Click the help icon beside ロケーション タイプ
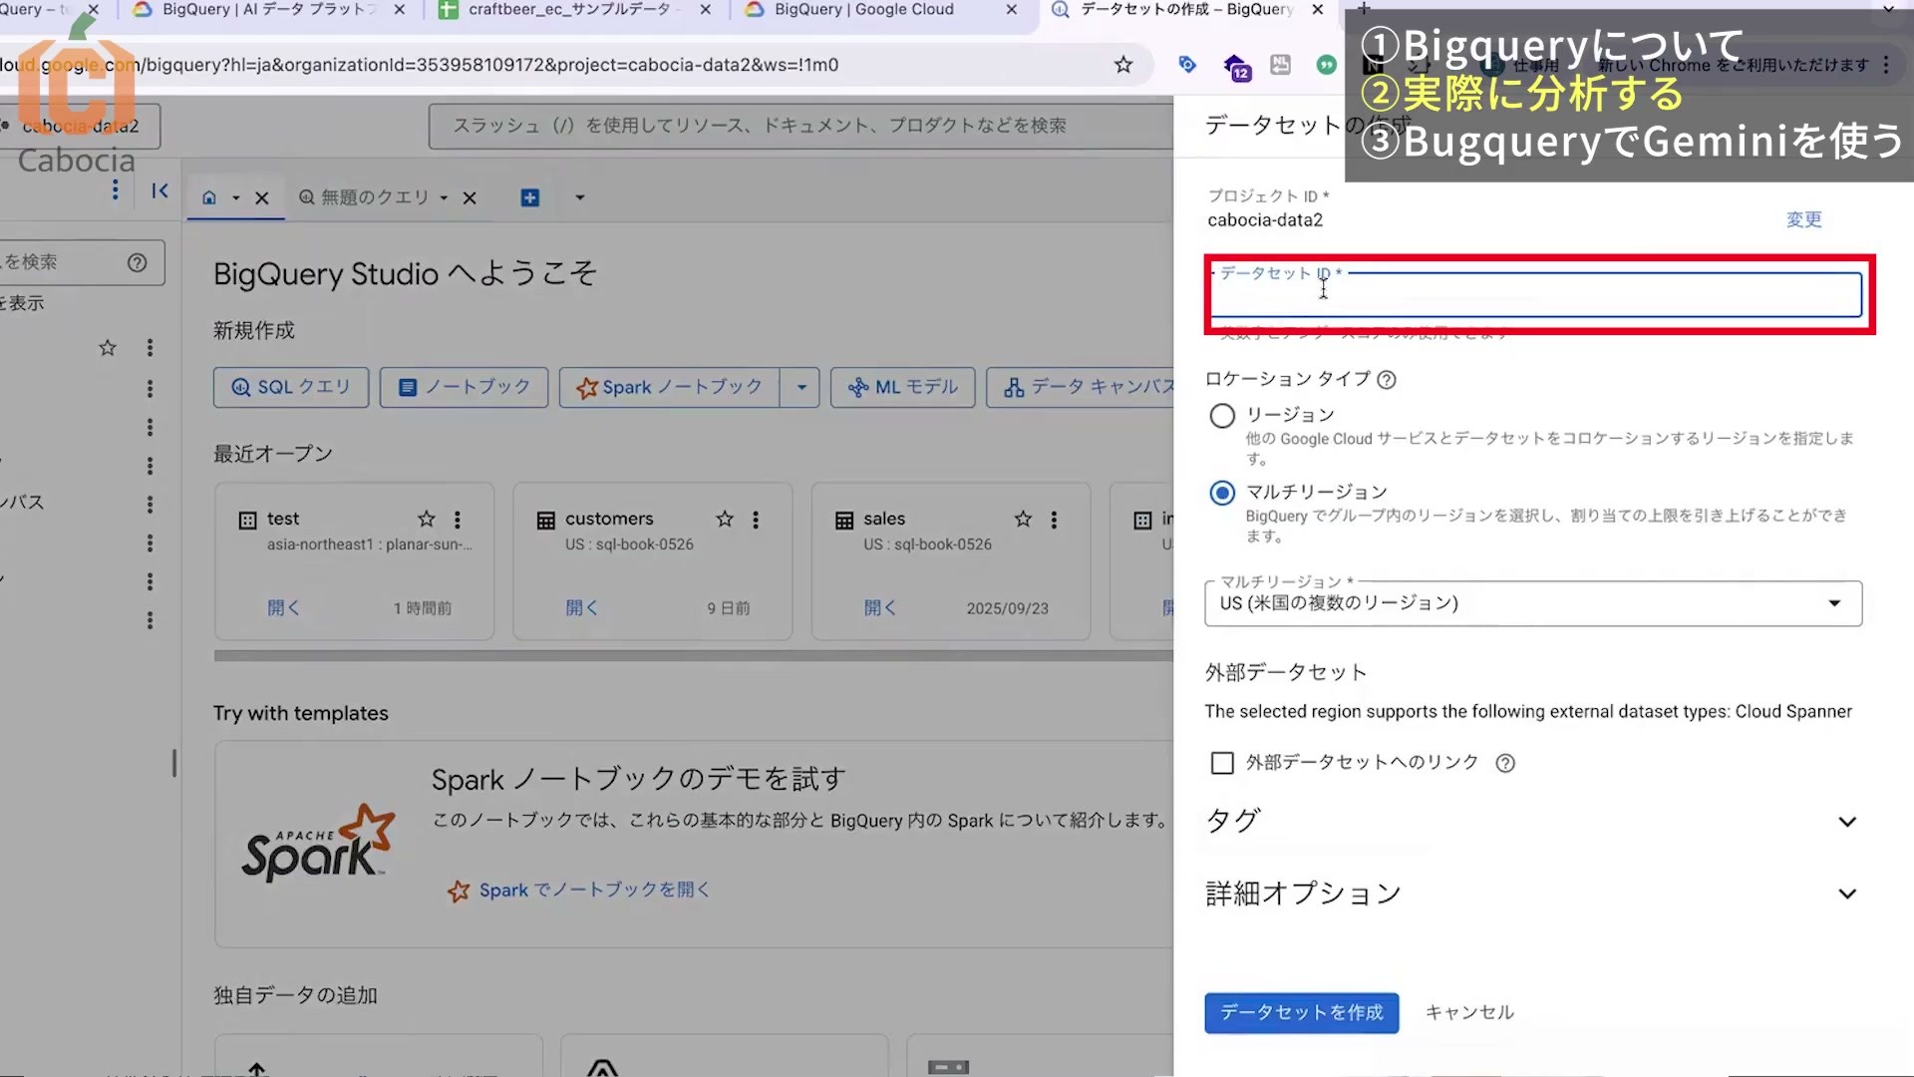Screen dimensions: 1914x1077 1387,380
